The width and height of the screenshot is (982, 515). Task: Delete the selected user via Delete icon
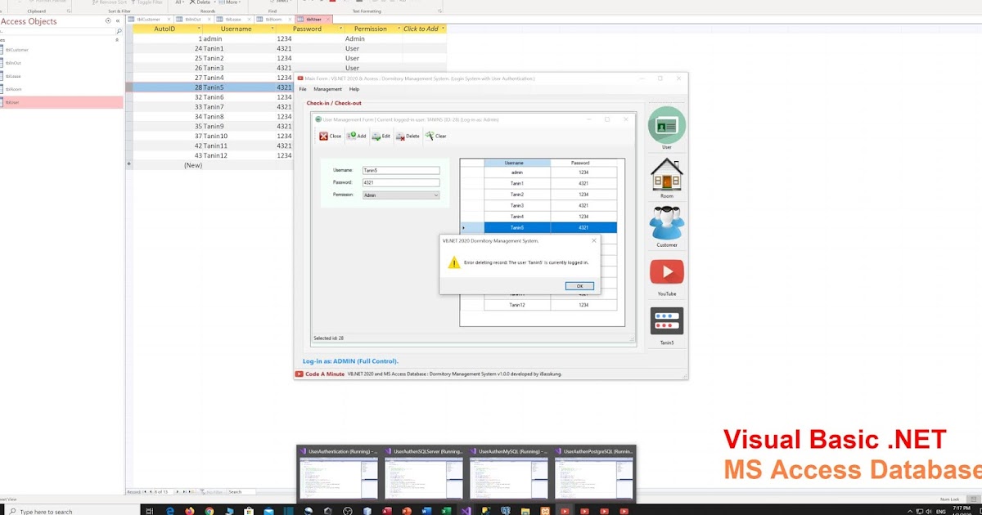pos(408,136)
